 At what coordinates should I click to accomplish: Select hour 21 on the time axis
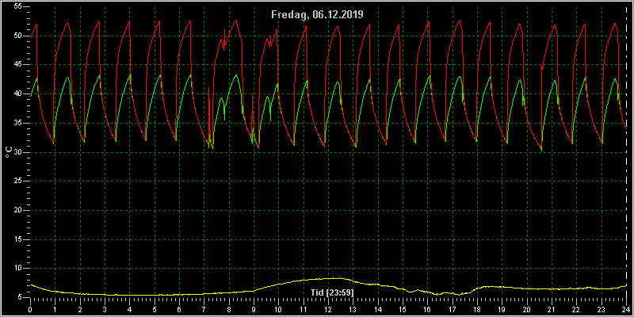tap(552, 309)
